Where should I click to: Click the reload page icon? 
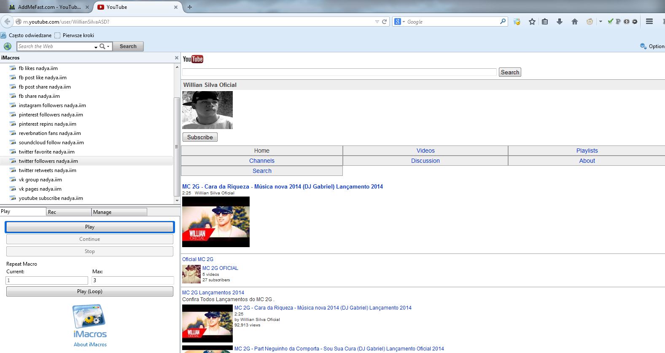(x=385, y=22)
